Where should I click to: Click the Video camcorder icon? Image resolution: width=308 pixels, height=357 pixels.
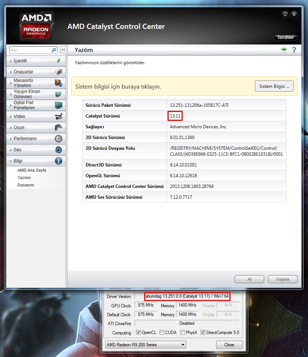pos(59,116)
